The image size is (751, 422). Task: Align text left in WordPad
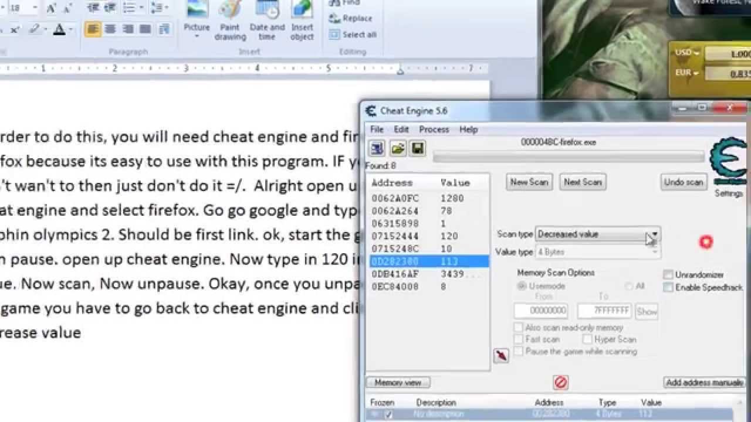(93, 29)
